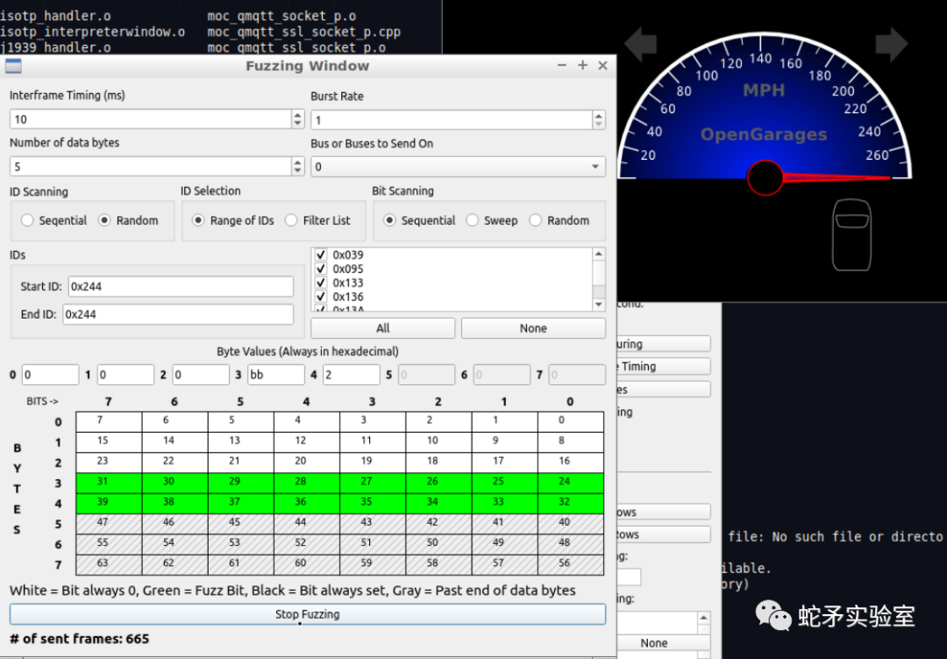Image resolution: width=947 pixels, height=659 pixels.
Task: Click the Stop Fuzzing button
Action: coord(307,614)
